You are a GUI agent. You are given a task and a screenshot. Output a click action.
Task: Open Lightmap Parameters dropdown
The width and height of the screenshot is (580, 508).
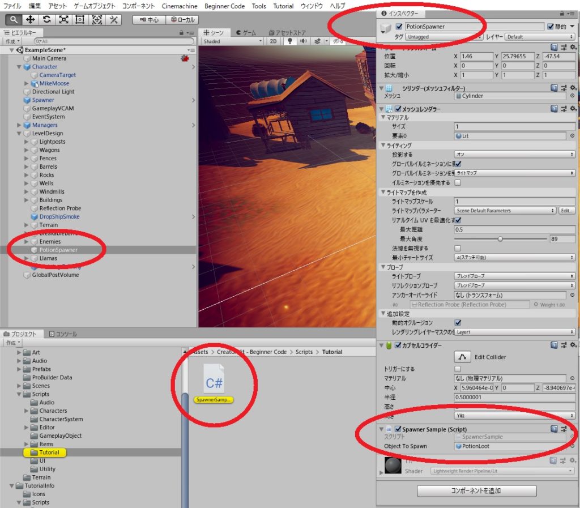click(x=505, y=210)
